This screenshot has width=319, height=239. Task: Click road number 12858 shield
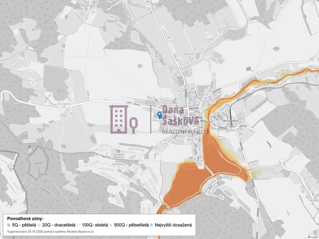coord(130,102)
